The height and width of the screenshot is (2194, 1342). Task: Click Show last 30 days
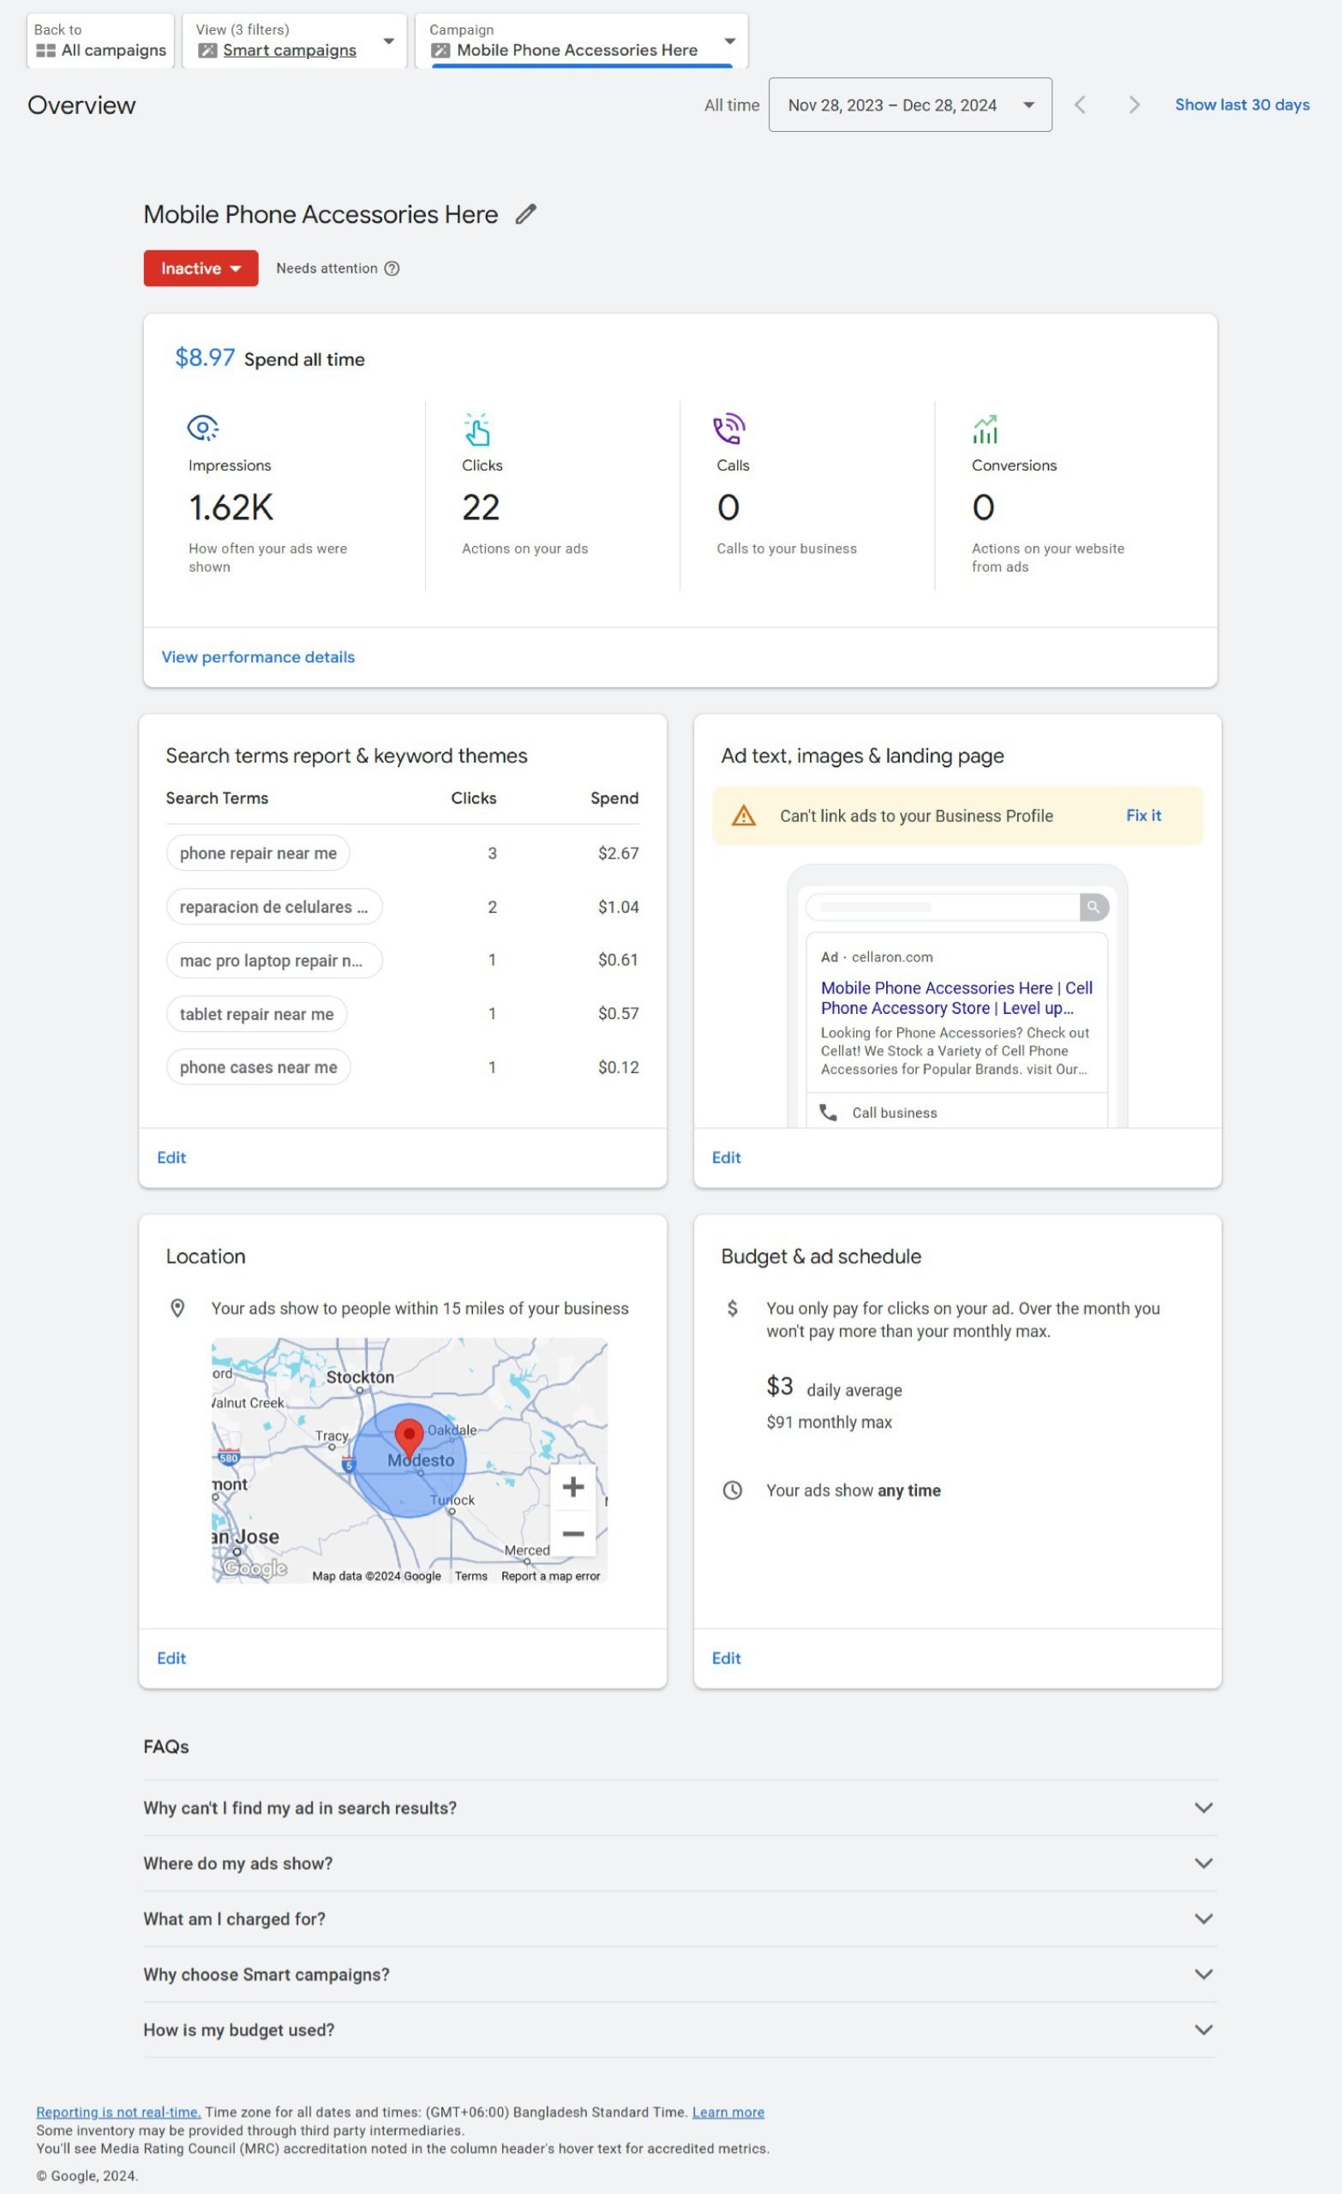1242,105
